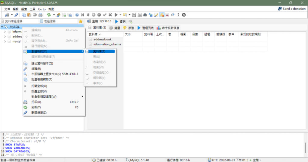Open the 編輯 menu
The height and width of the screenshot is (162, 308).
pos(16,9)
